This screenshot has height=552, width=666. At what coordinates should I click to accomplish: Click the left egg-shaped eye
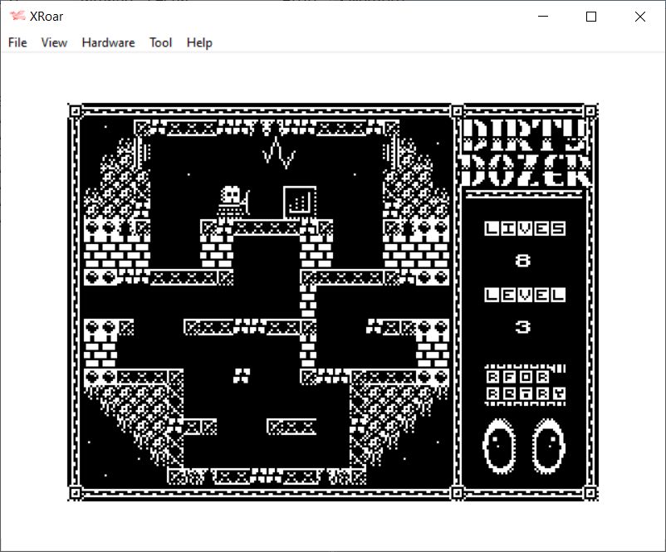tap(498, 446)
